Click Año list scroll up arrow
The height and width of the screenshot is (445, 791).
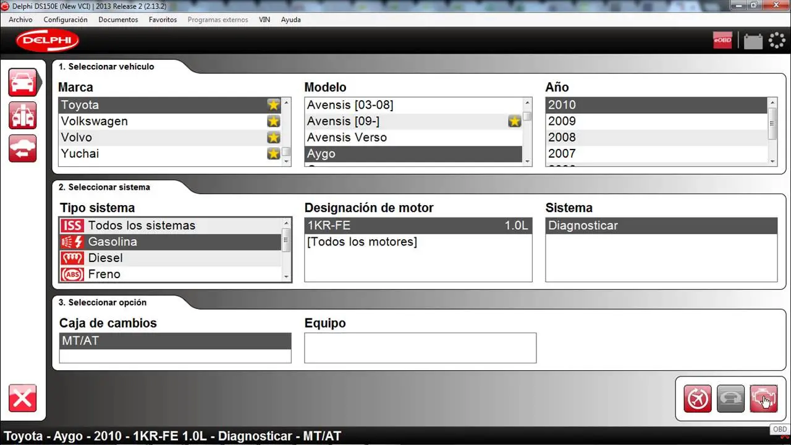point(772,102)
